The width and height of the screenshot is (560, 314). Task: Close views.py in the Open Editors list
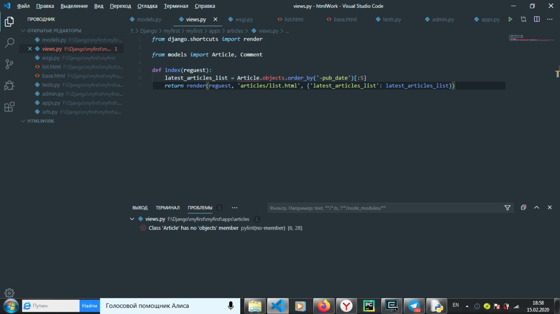point(30,49)
